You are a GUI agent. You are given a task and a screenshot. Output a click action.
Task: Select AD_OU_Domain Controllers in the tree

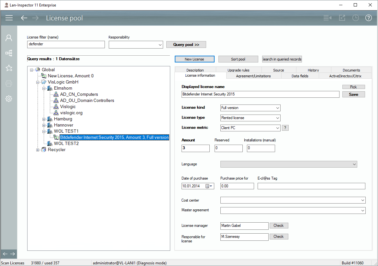click(87, 100)
